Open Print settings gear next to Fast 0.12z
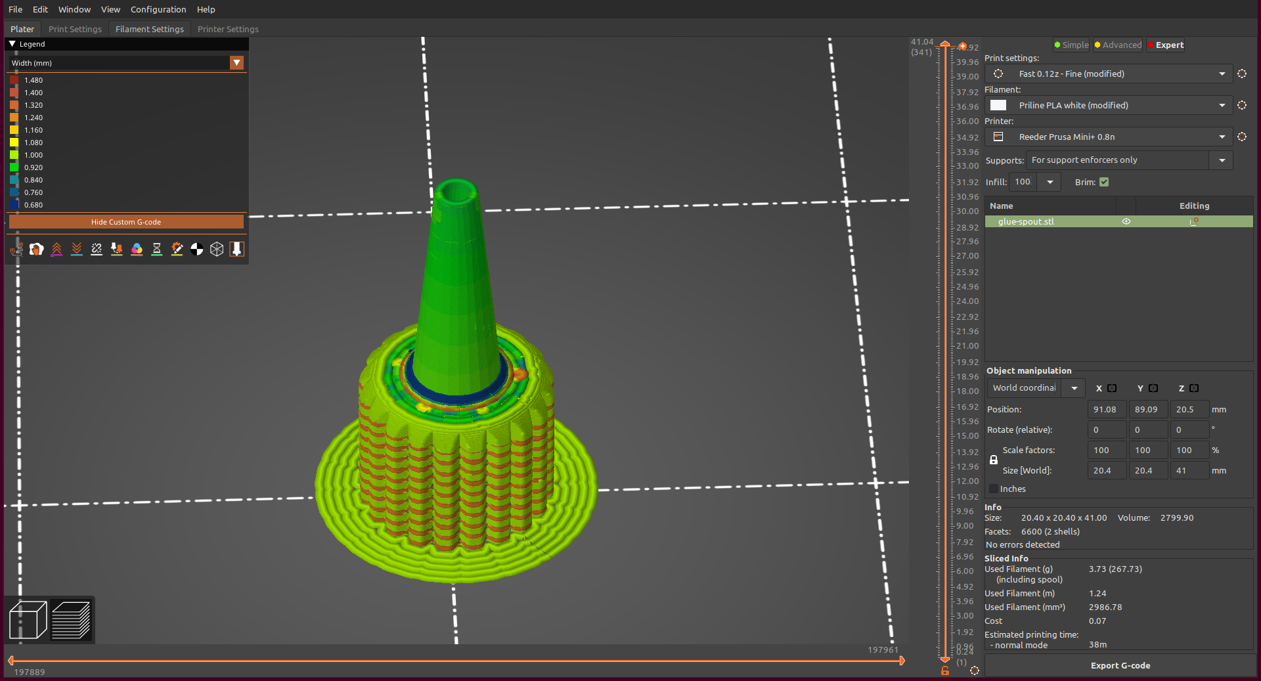Screen dimensions: 1261x681 click(1242, 74)
